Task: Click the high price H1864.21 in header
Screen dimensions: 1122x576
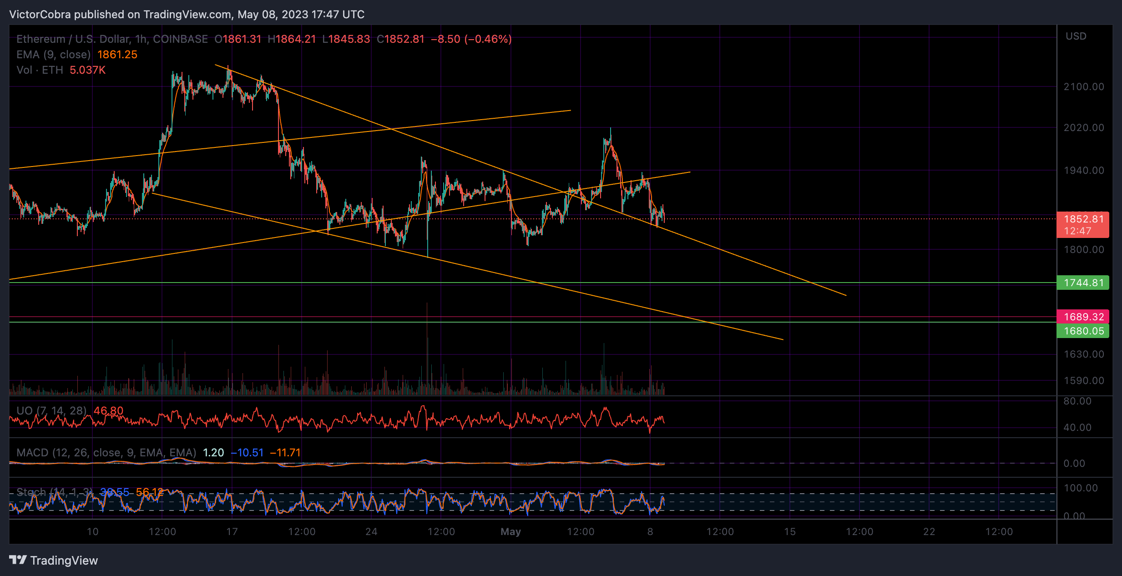Action: click(292, 39)
